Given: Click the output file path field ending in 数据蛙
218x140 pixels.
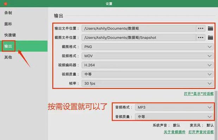Looking at the screenshot, I should click(x=139, y=28).
